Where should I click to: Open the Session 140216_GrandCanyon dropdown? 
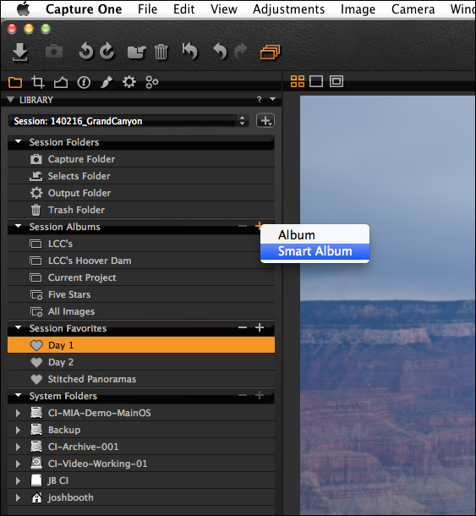pos(129,121)
